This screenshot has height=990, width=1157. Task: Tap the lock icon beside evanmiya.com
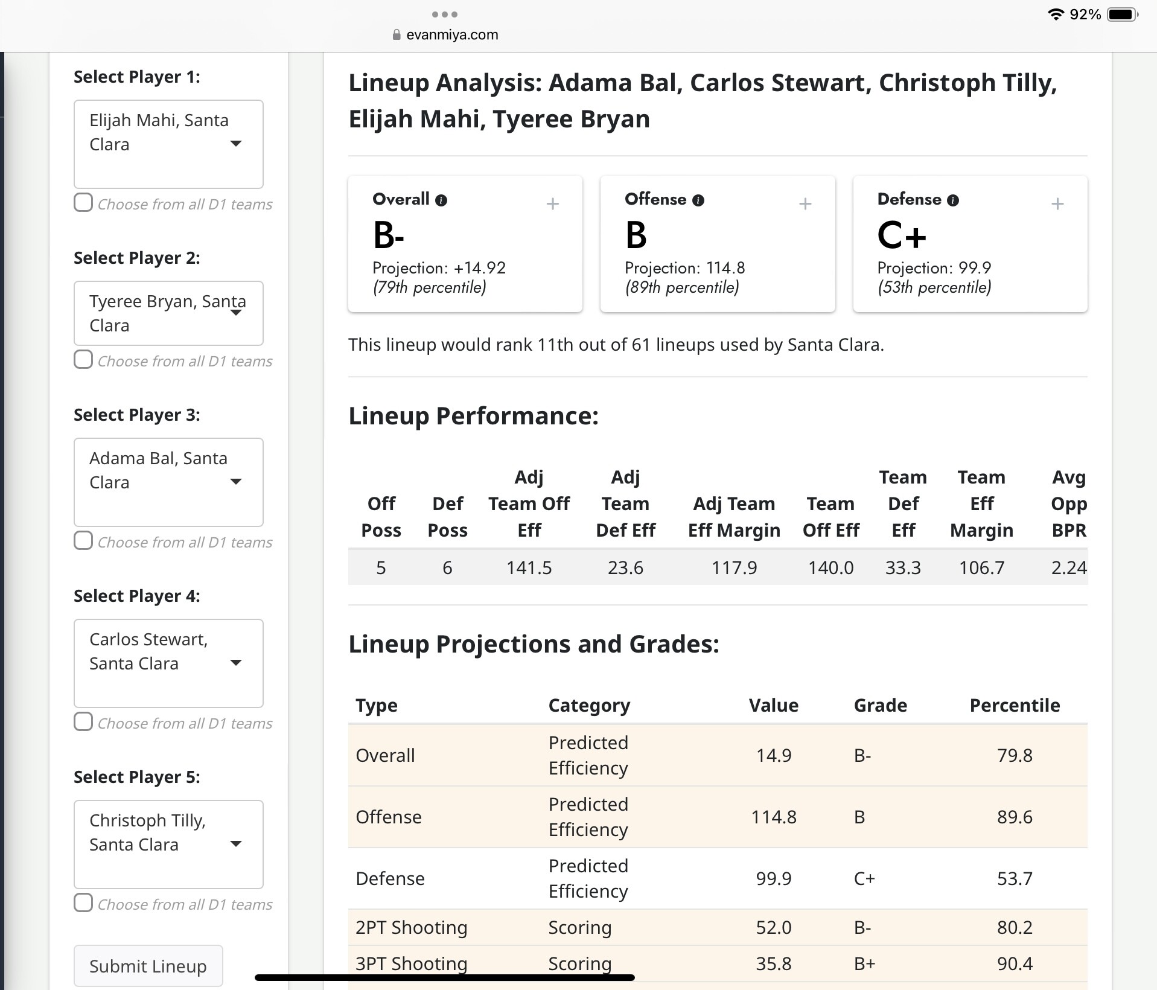397,35
